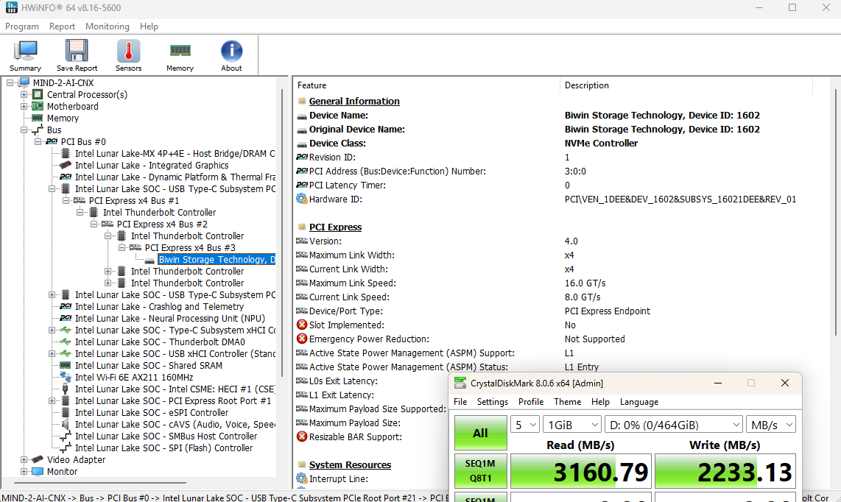Click the Current Link Speed 8.0 GT/s value
The width and height of the screenshot is (841, 502).
583,297
